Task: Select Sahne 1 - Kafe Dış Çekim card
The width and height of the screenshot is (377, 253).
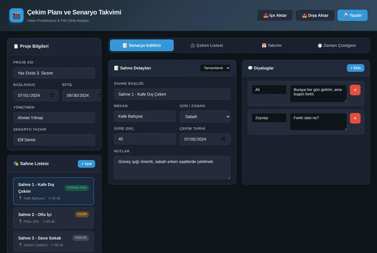Action: pyautogui.click(x=53, y=191)
